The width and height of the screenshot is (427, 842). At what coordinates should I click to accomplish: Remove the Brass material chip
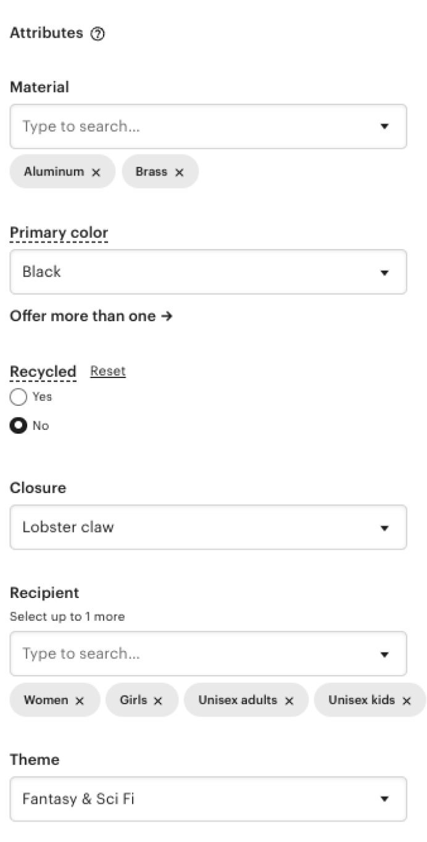(179, 172)
